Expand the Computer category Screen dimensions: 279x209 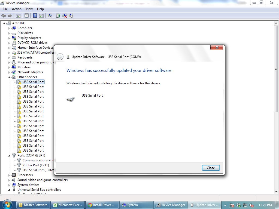(x=9, y=28)
